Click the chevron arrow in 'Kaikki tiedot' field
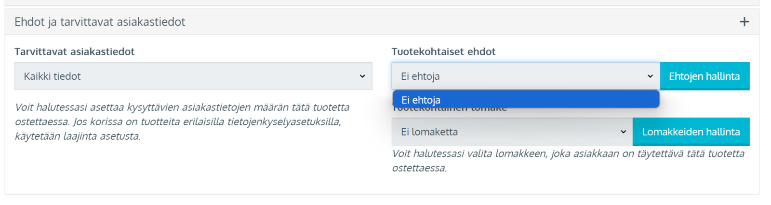This screenshot has height=205, width=771. [362, 76]
